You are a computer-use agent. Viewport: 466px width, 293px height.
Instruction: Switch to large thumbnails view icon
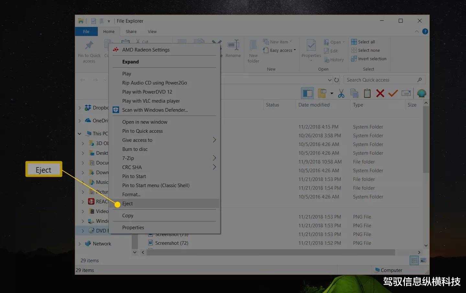tap(423, 260)
